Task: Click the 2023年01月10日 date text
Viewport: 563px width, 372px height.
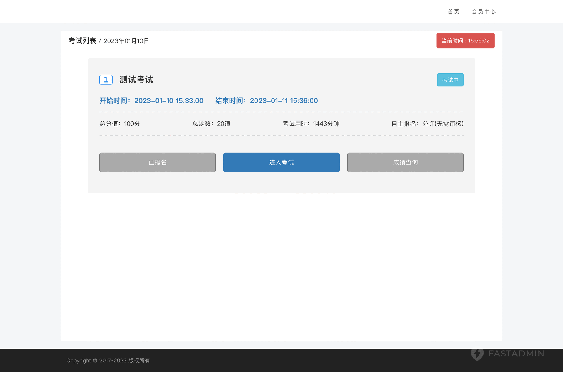Action: point(126,41)
